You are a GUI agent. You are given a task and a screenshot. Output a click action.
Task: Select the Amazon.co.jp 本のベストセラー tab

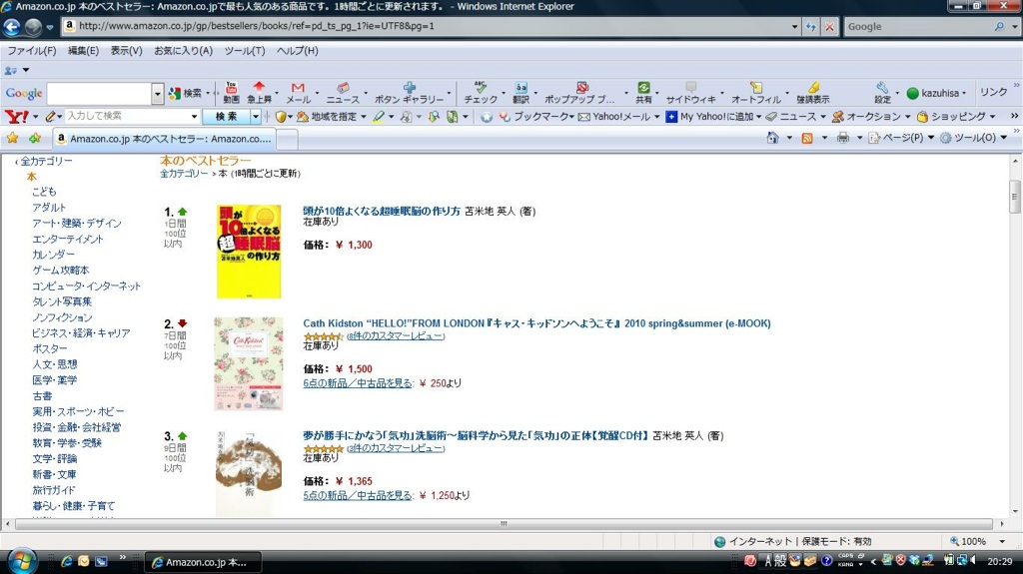point(165,139)
